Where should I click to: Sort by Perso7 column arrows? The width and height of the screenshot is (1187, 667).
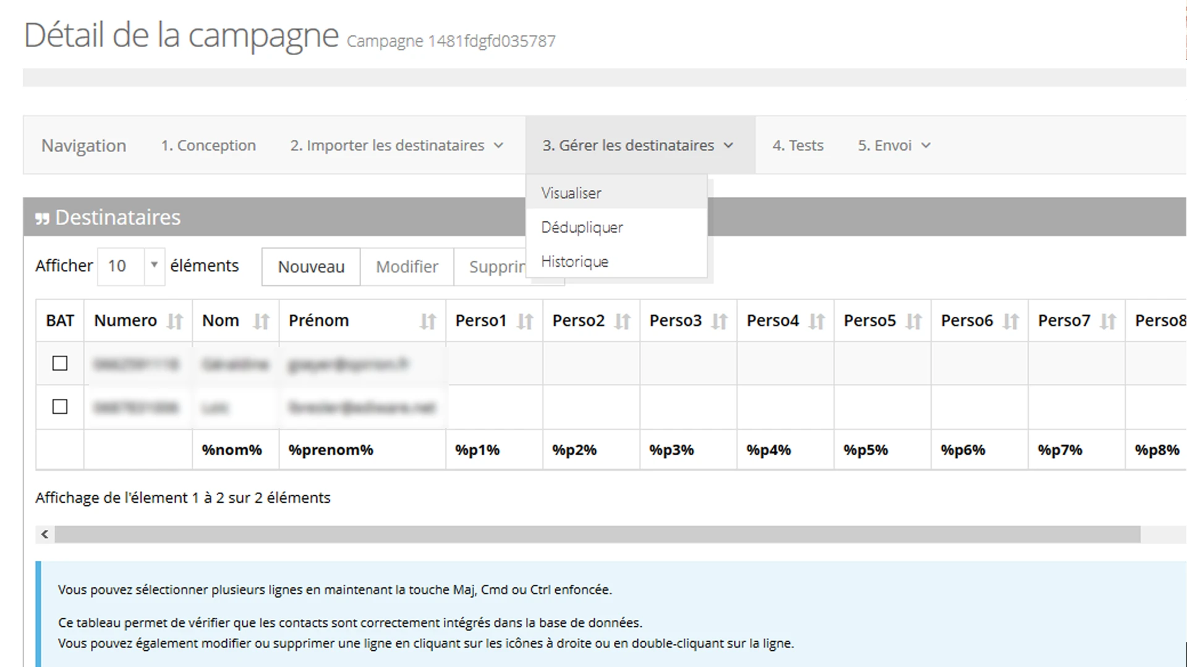click(x=1107, y=321)
